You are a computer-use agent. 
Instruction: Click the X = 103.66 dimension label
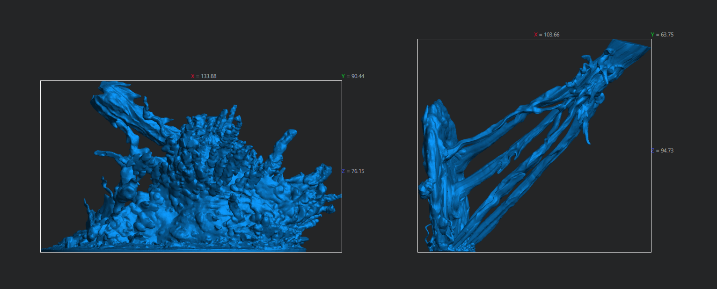click(x=547, y=35)
